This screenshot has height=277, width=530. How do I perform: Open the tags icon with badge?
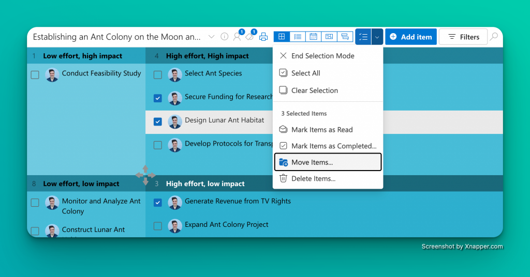(x=251, y=36)
